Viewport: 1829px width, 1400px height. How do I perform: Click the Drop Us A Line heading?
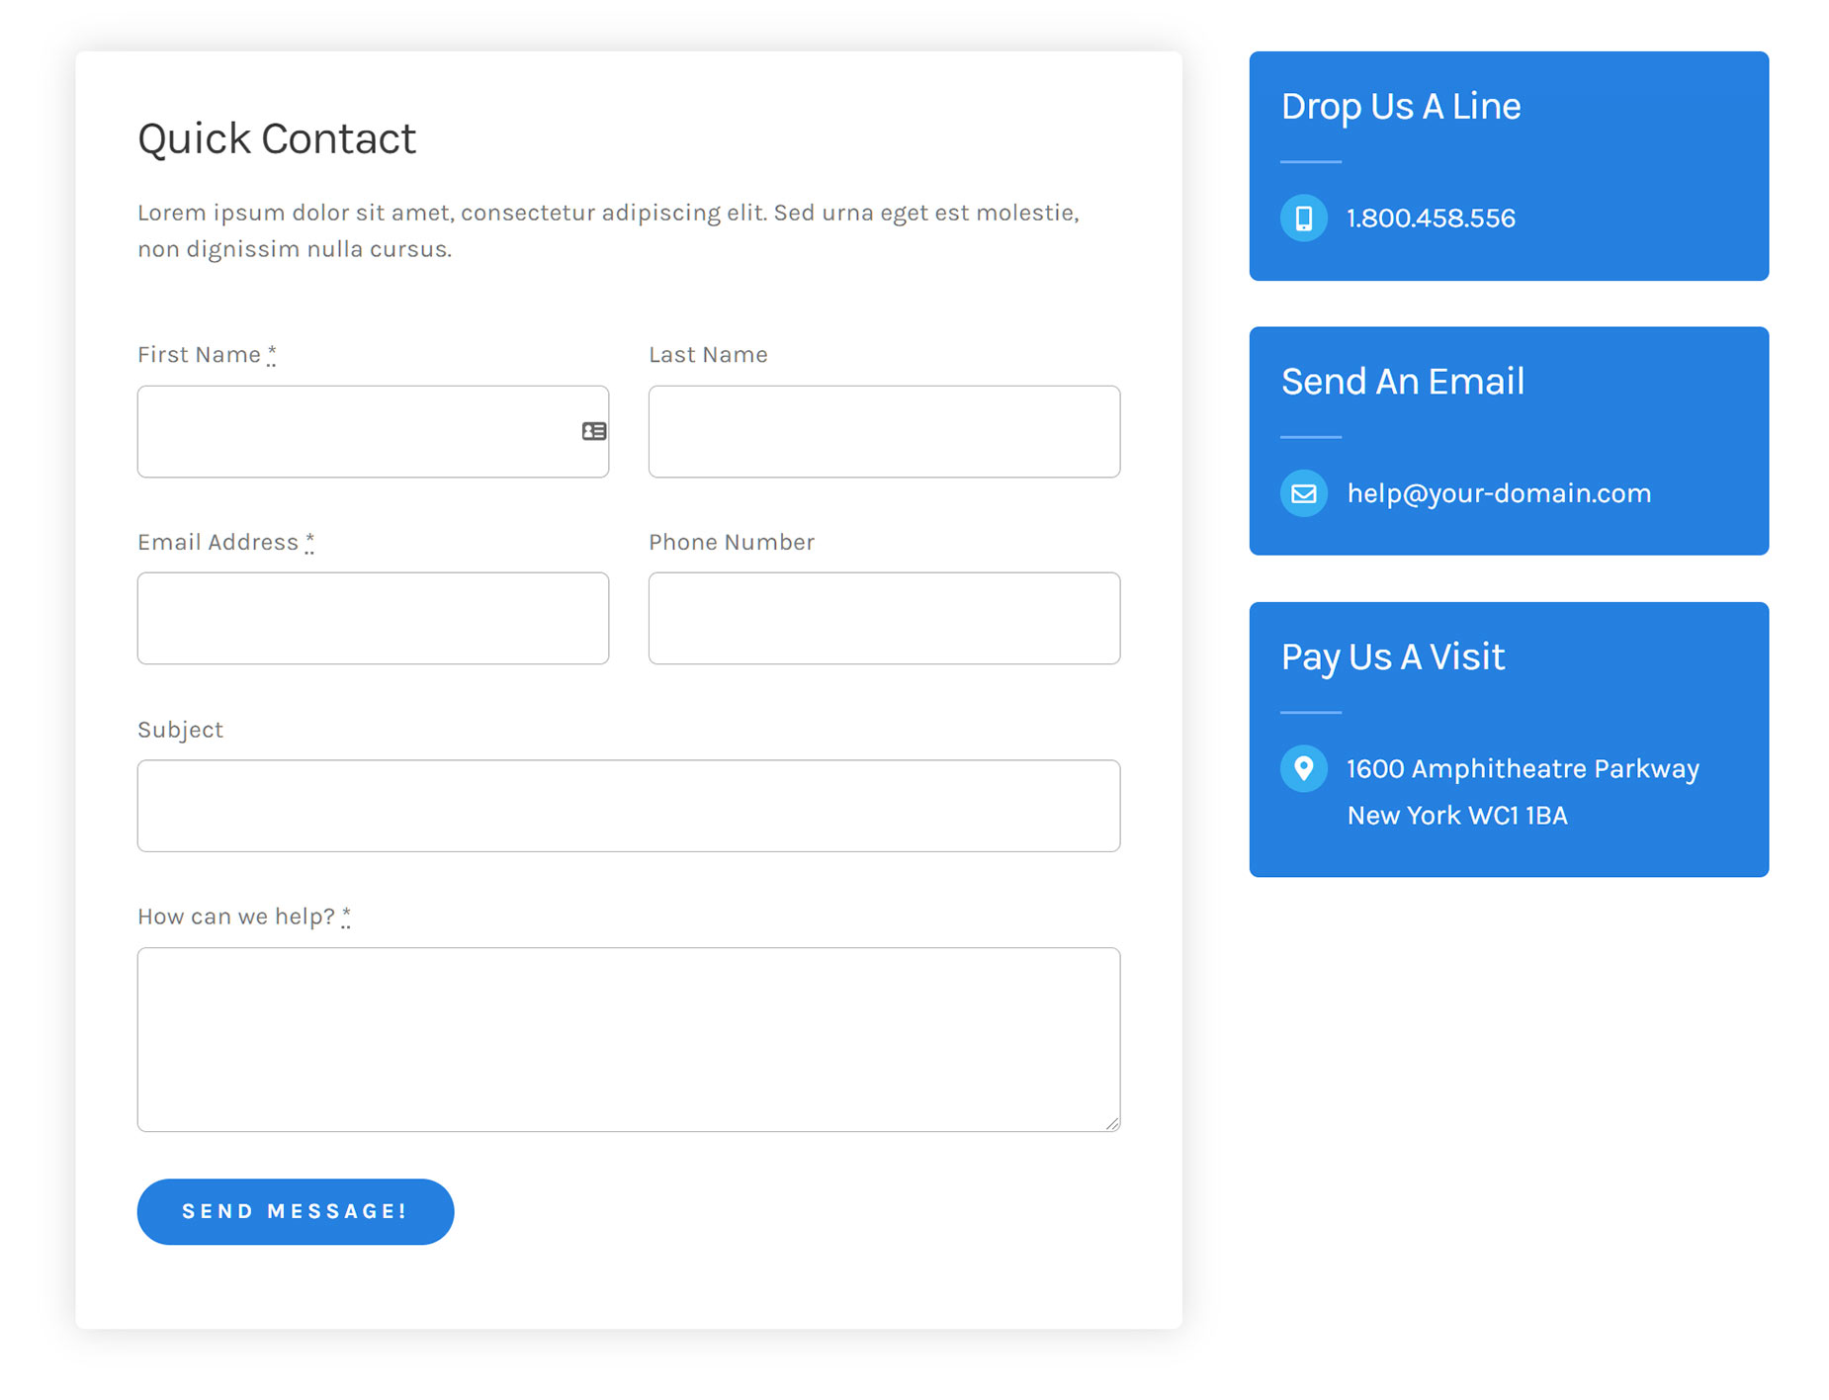pyautogui.click(x=1401, y=107)
